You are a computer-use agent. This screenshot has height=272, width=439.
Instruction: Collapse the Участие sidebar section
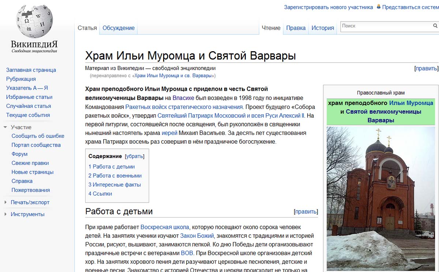point(5,127)
